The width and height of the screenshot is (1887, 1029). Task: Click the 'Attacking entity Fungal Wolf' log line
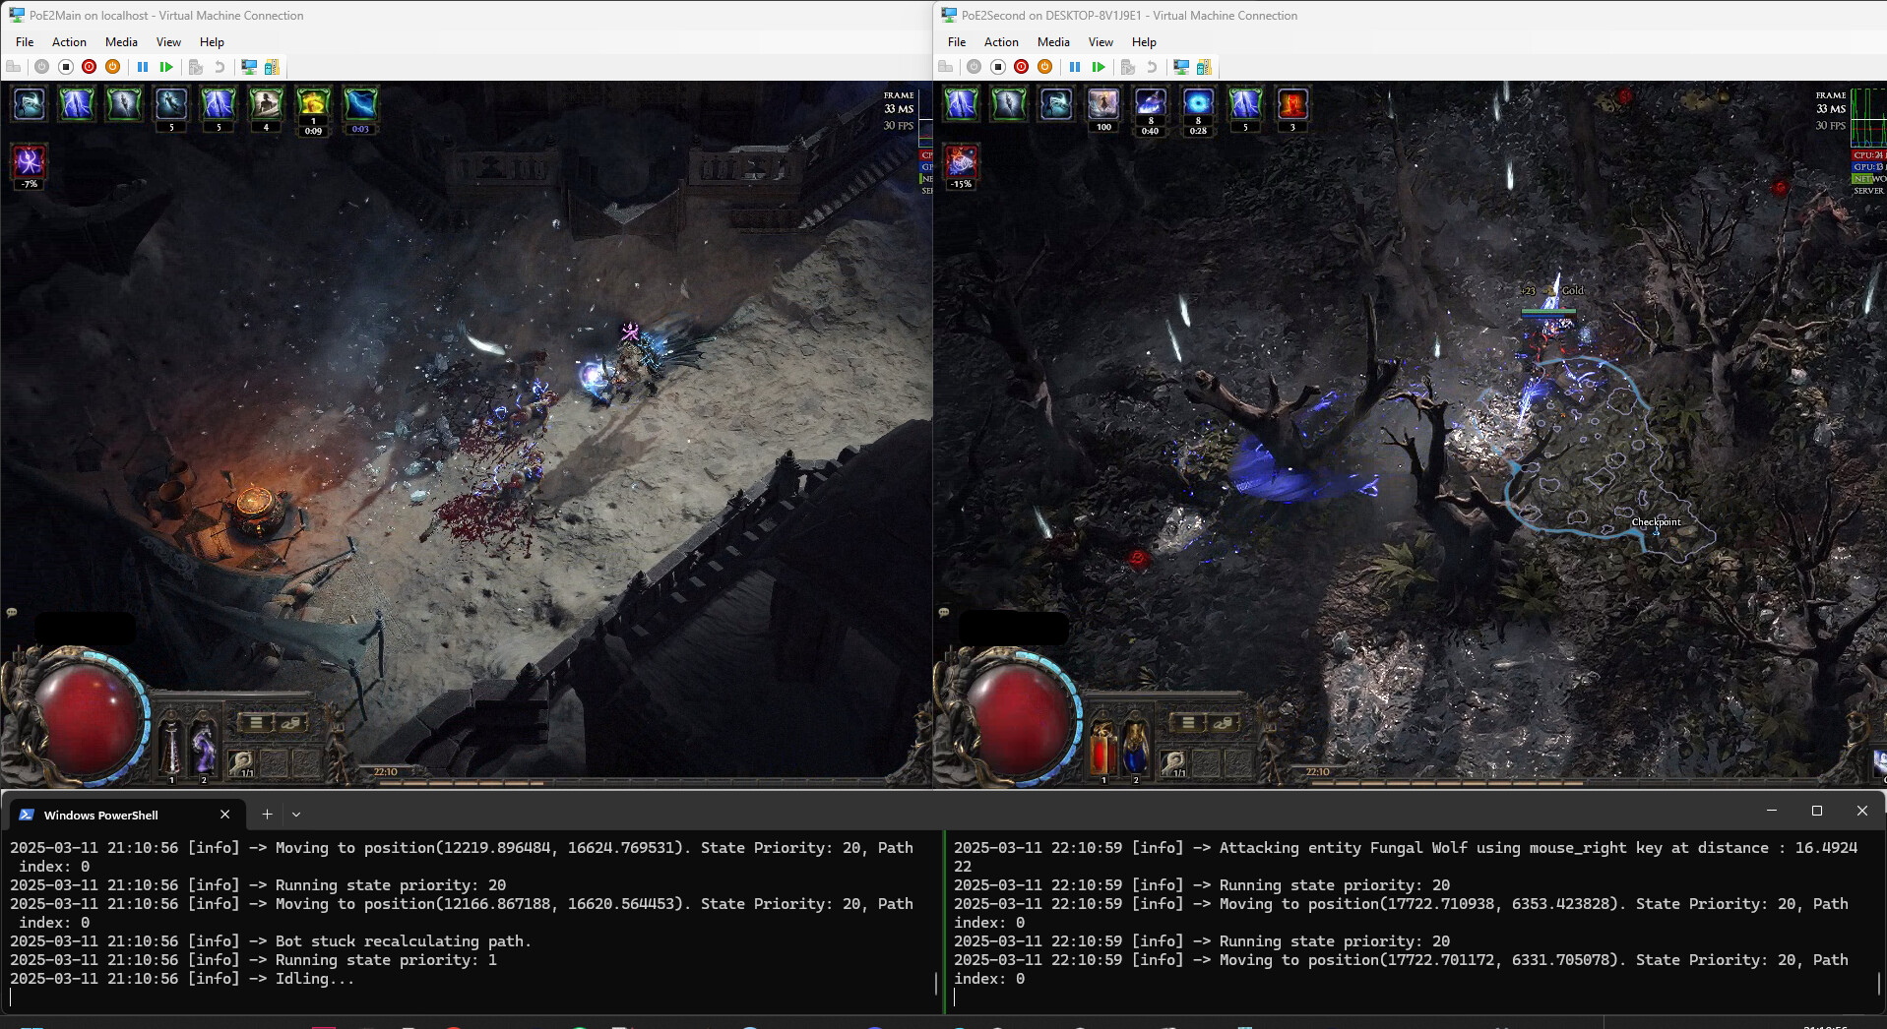[x=1406, y=857]
